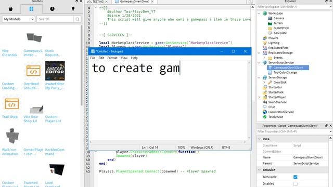Open the Notepad Edit menu

[x=101, y=58]
